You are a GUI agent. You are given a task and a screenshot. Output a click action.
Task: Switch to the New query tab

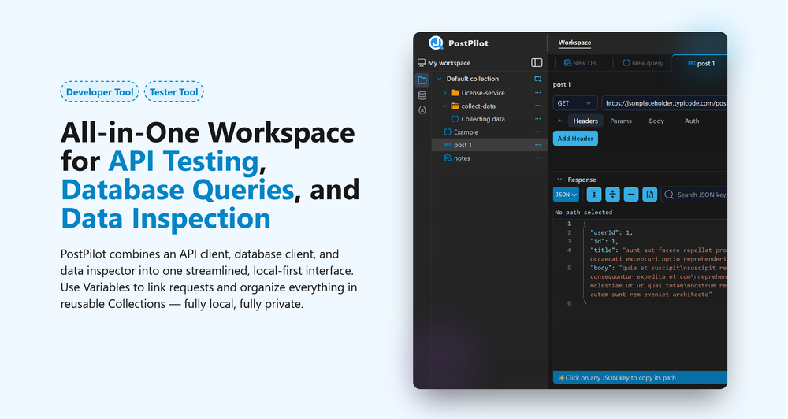click(x=643, y=63)
